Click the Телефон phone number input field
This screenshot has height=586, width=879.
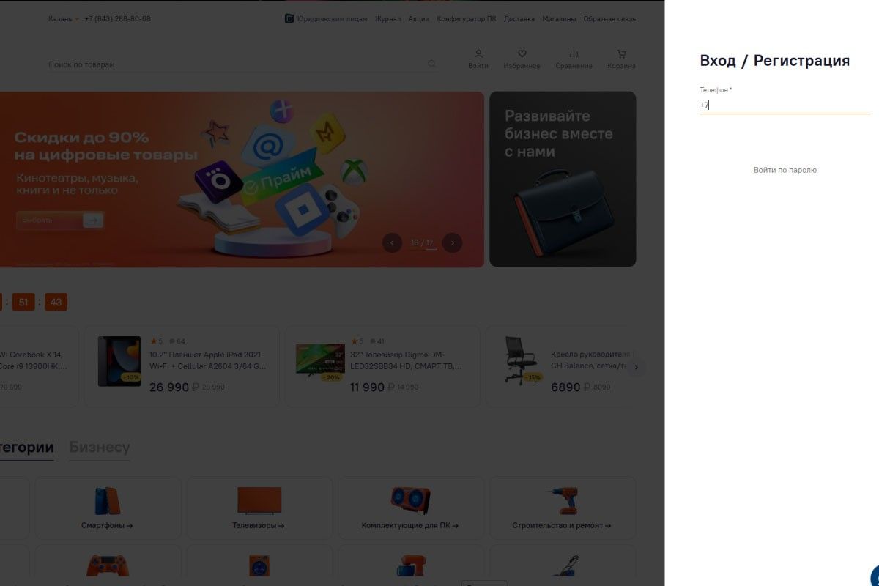tap(785, 105)
